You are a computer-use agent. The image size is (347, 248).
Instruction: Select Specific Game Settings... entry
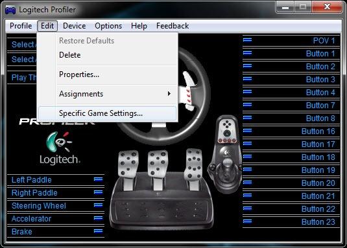(x=107, y=113)
